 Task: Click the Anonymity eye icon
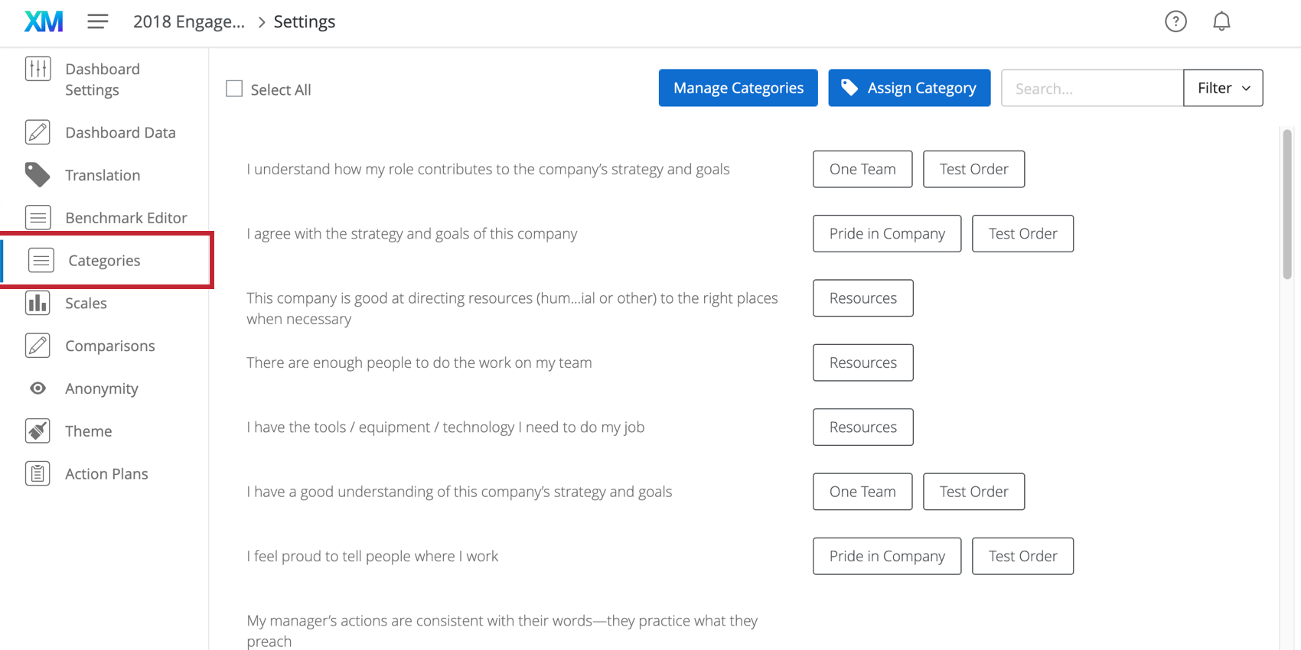coord(37,388)
